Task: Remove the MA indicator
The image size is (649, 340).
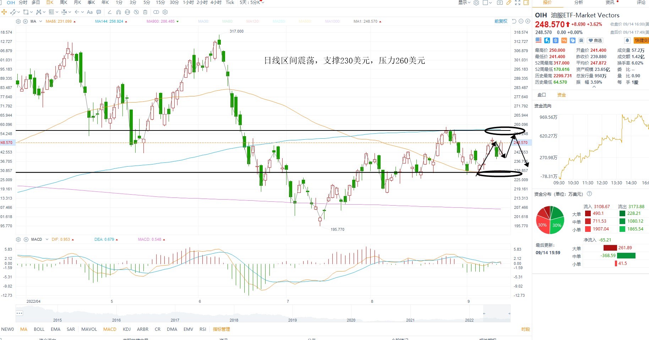Action: (25, 21)
